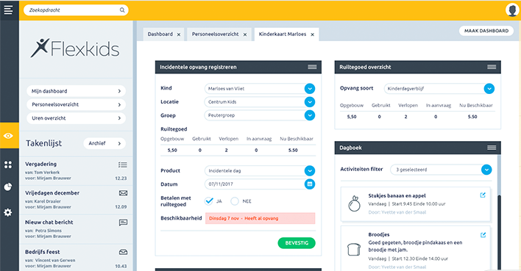Screen dimensions: 521x271
Task: Click the Flexkids logo
Action: click(75, 48)
